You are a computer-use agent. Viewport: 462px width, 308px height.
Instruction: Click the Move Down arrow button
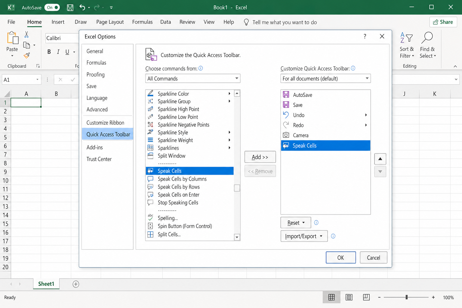coord(380,172)
